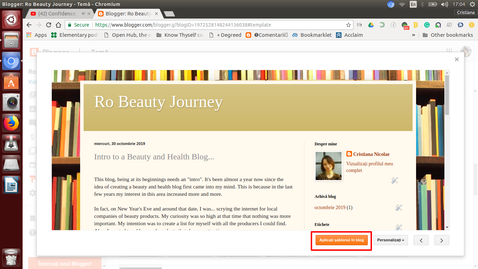Close the Confidence YouTube tab

coord(89,14)
